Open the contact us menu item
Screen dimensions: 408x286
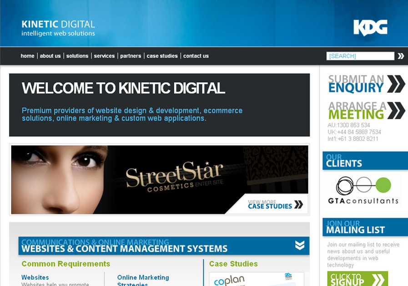point(196,56)
